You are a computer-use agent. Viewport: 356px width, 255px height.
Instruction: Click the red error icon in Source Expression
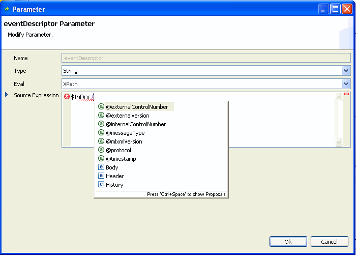click(67, 97)
